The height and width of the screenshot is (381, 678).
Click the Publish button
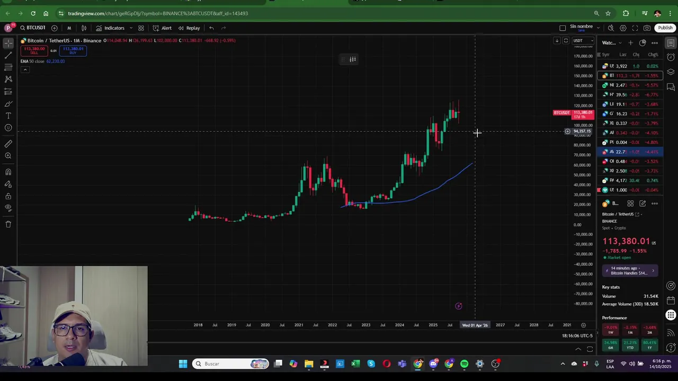[x=665, y=28]
